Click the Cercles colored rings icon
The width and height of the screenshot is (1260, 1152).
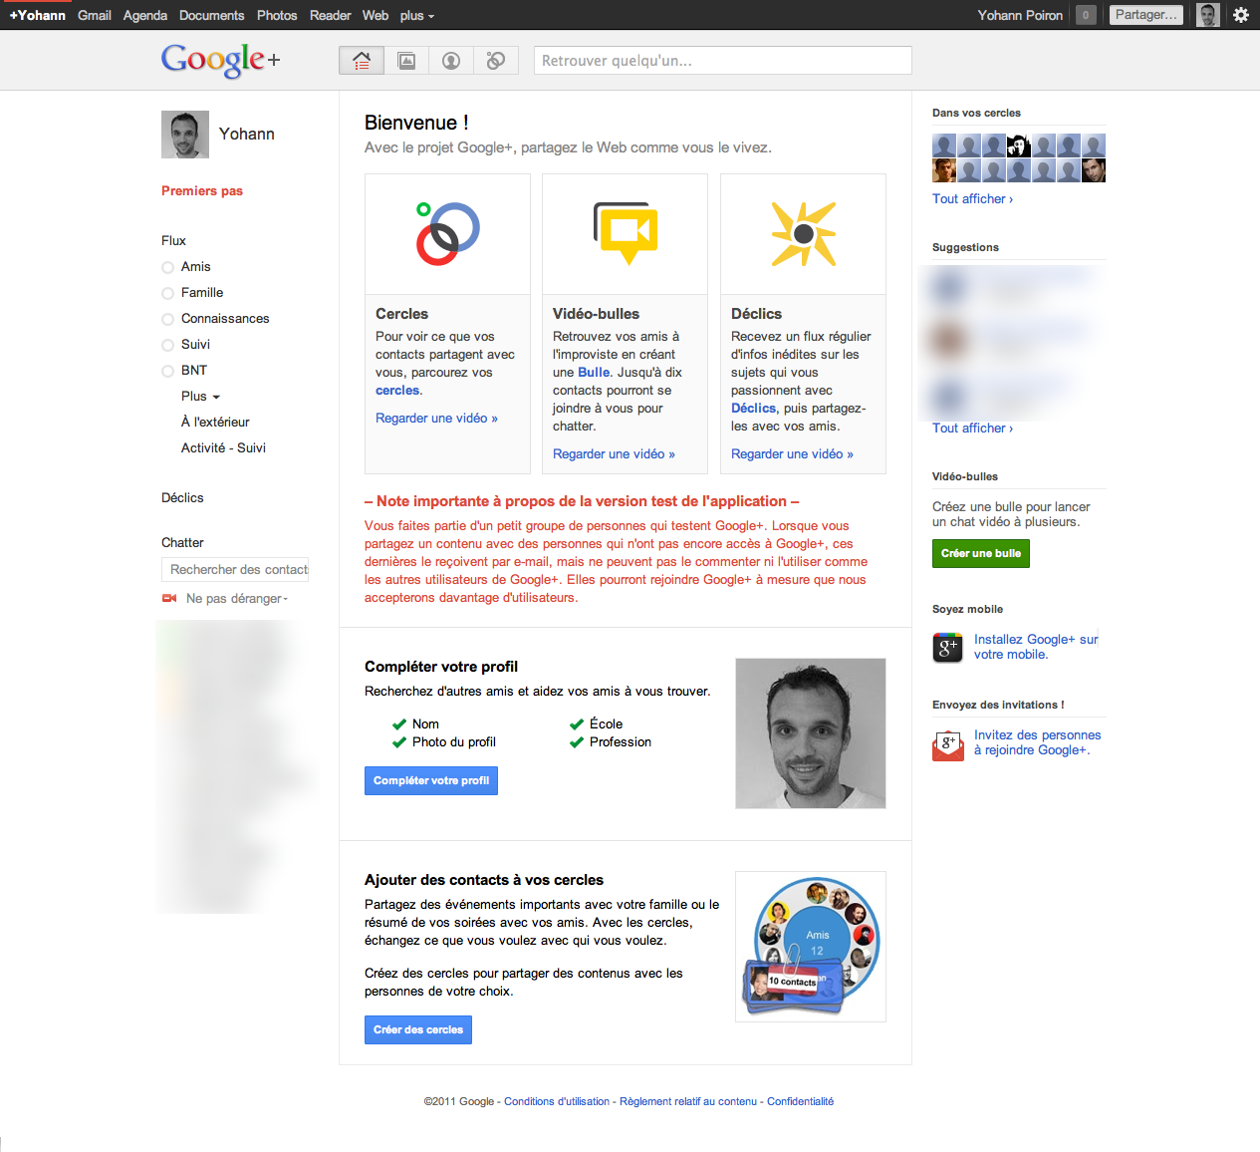tap(447, 234)
